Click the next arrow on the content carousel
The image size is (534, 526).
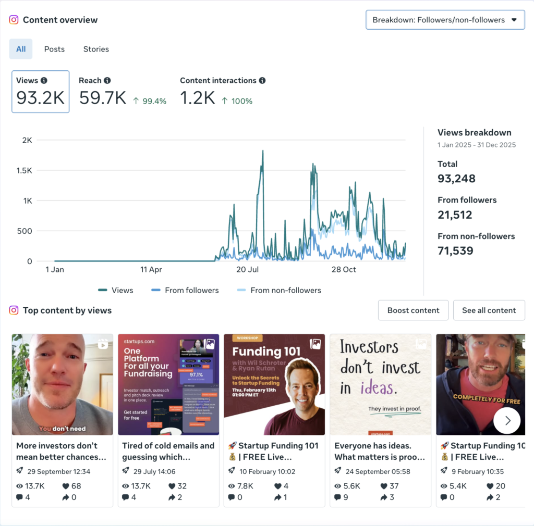(x=507, y=420)
